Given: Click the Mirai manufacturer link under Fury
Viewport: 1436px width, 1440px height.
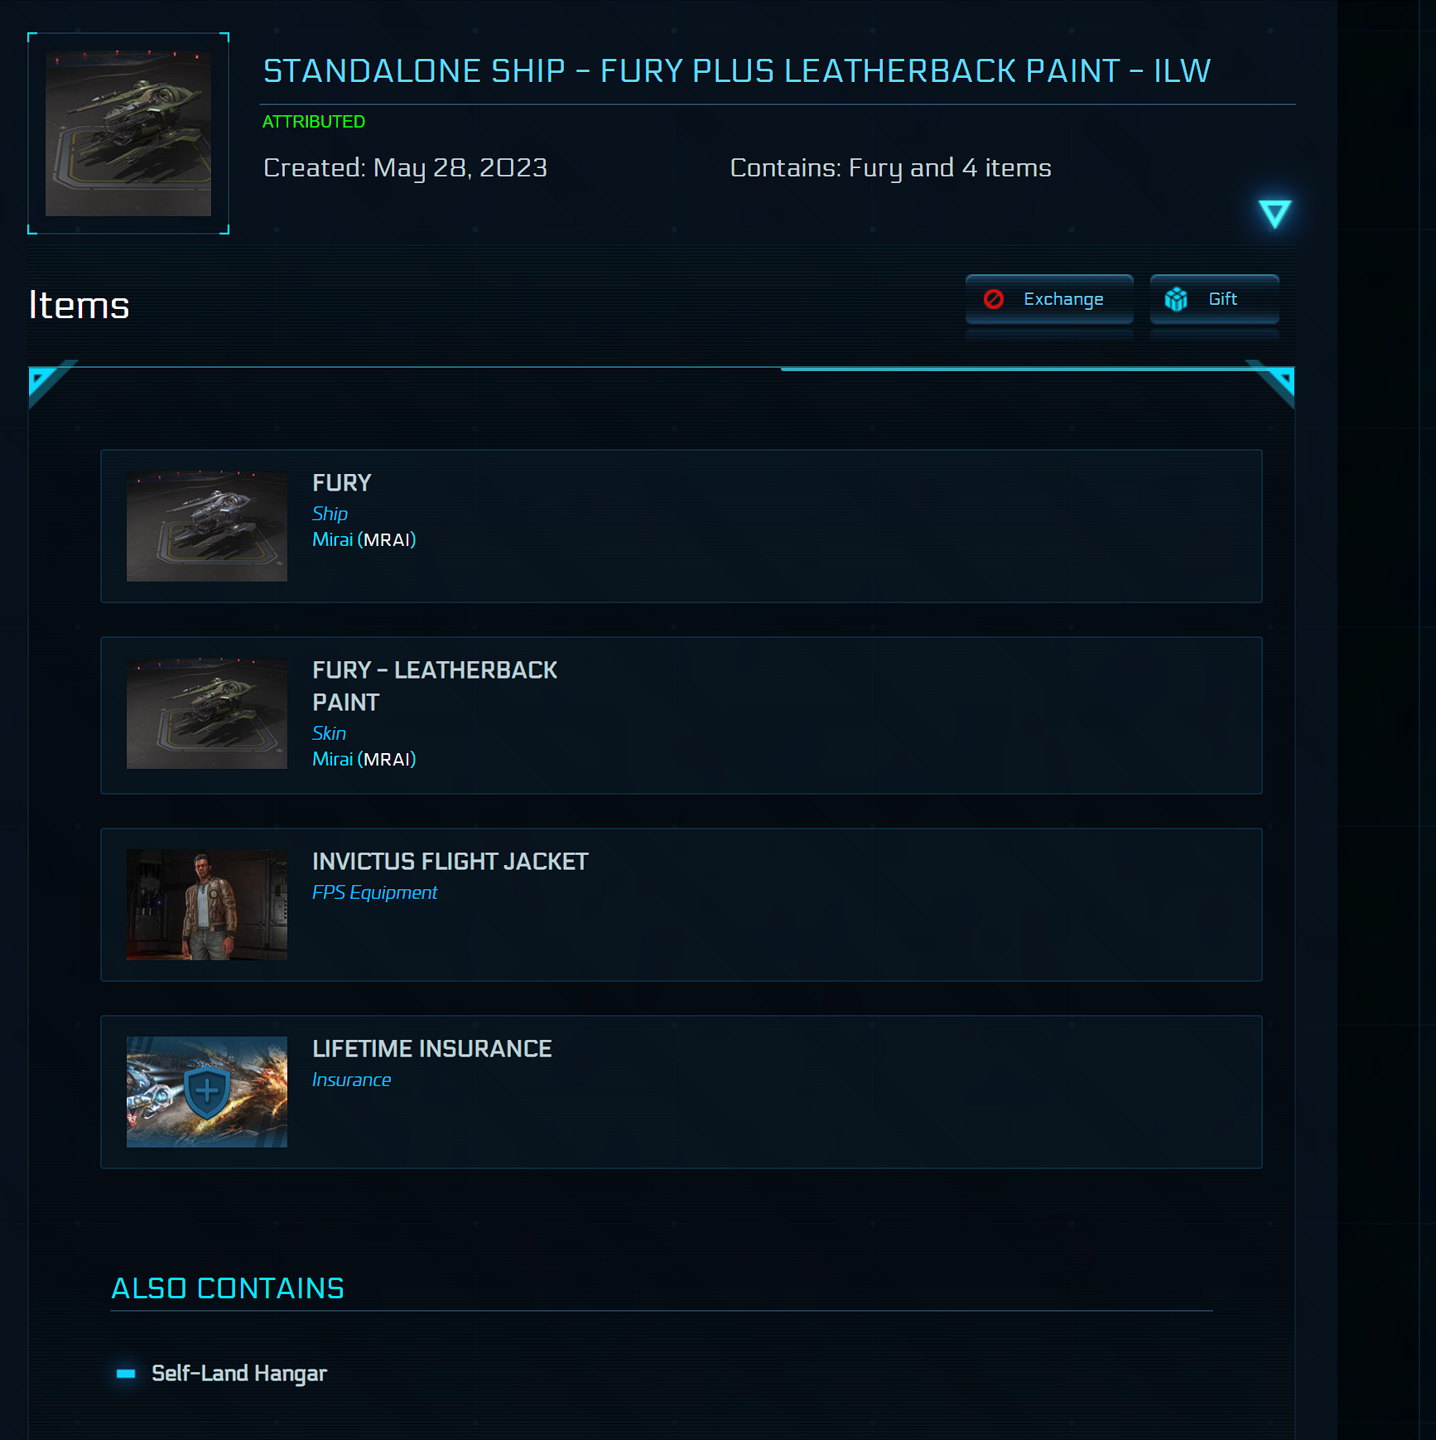Looking at the screenshot, I should [333, 539].
